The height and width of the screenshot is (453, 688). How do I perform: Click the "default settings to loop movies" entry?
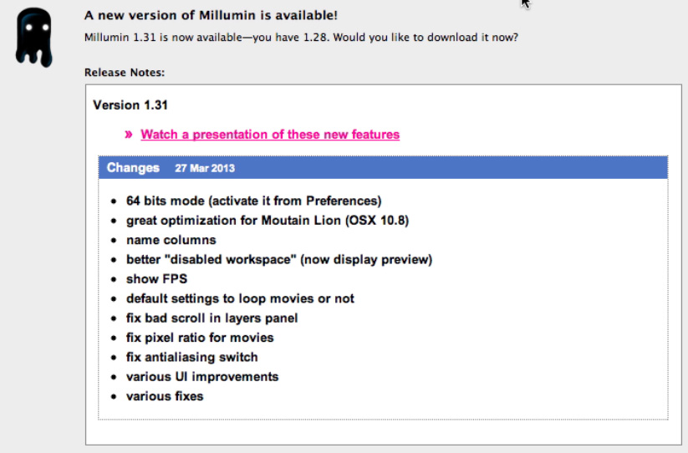pos(240,298)
